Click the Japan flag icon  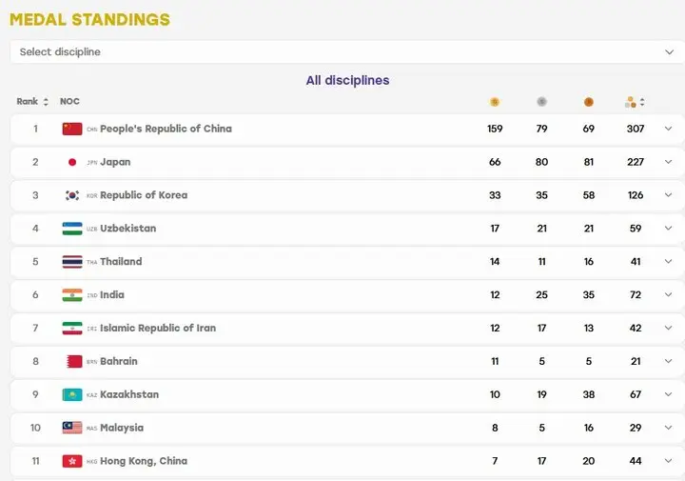click(72, 162)
